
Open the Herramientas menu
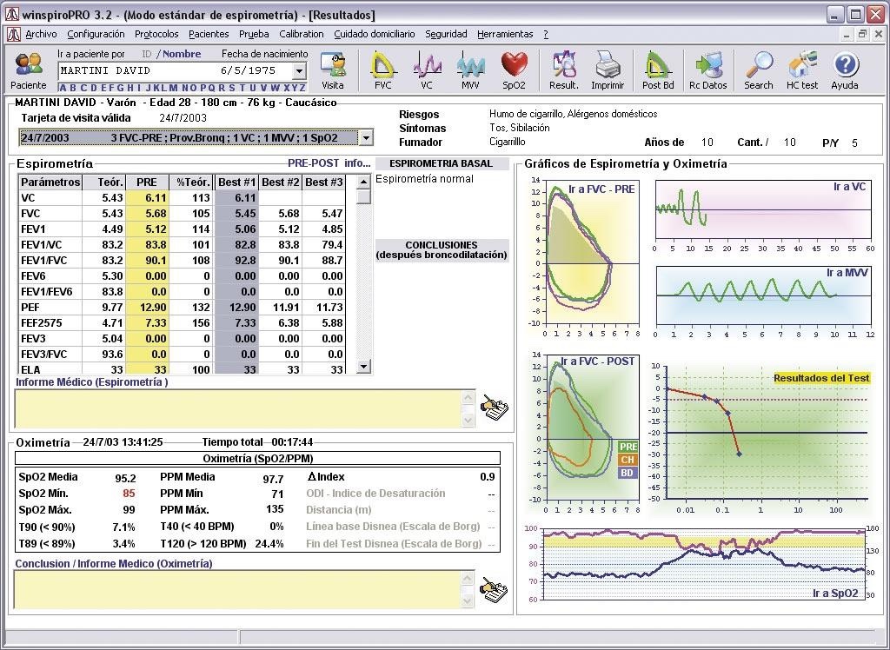tap(505, 34)
